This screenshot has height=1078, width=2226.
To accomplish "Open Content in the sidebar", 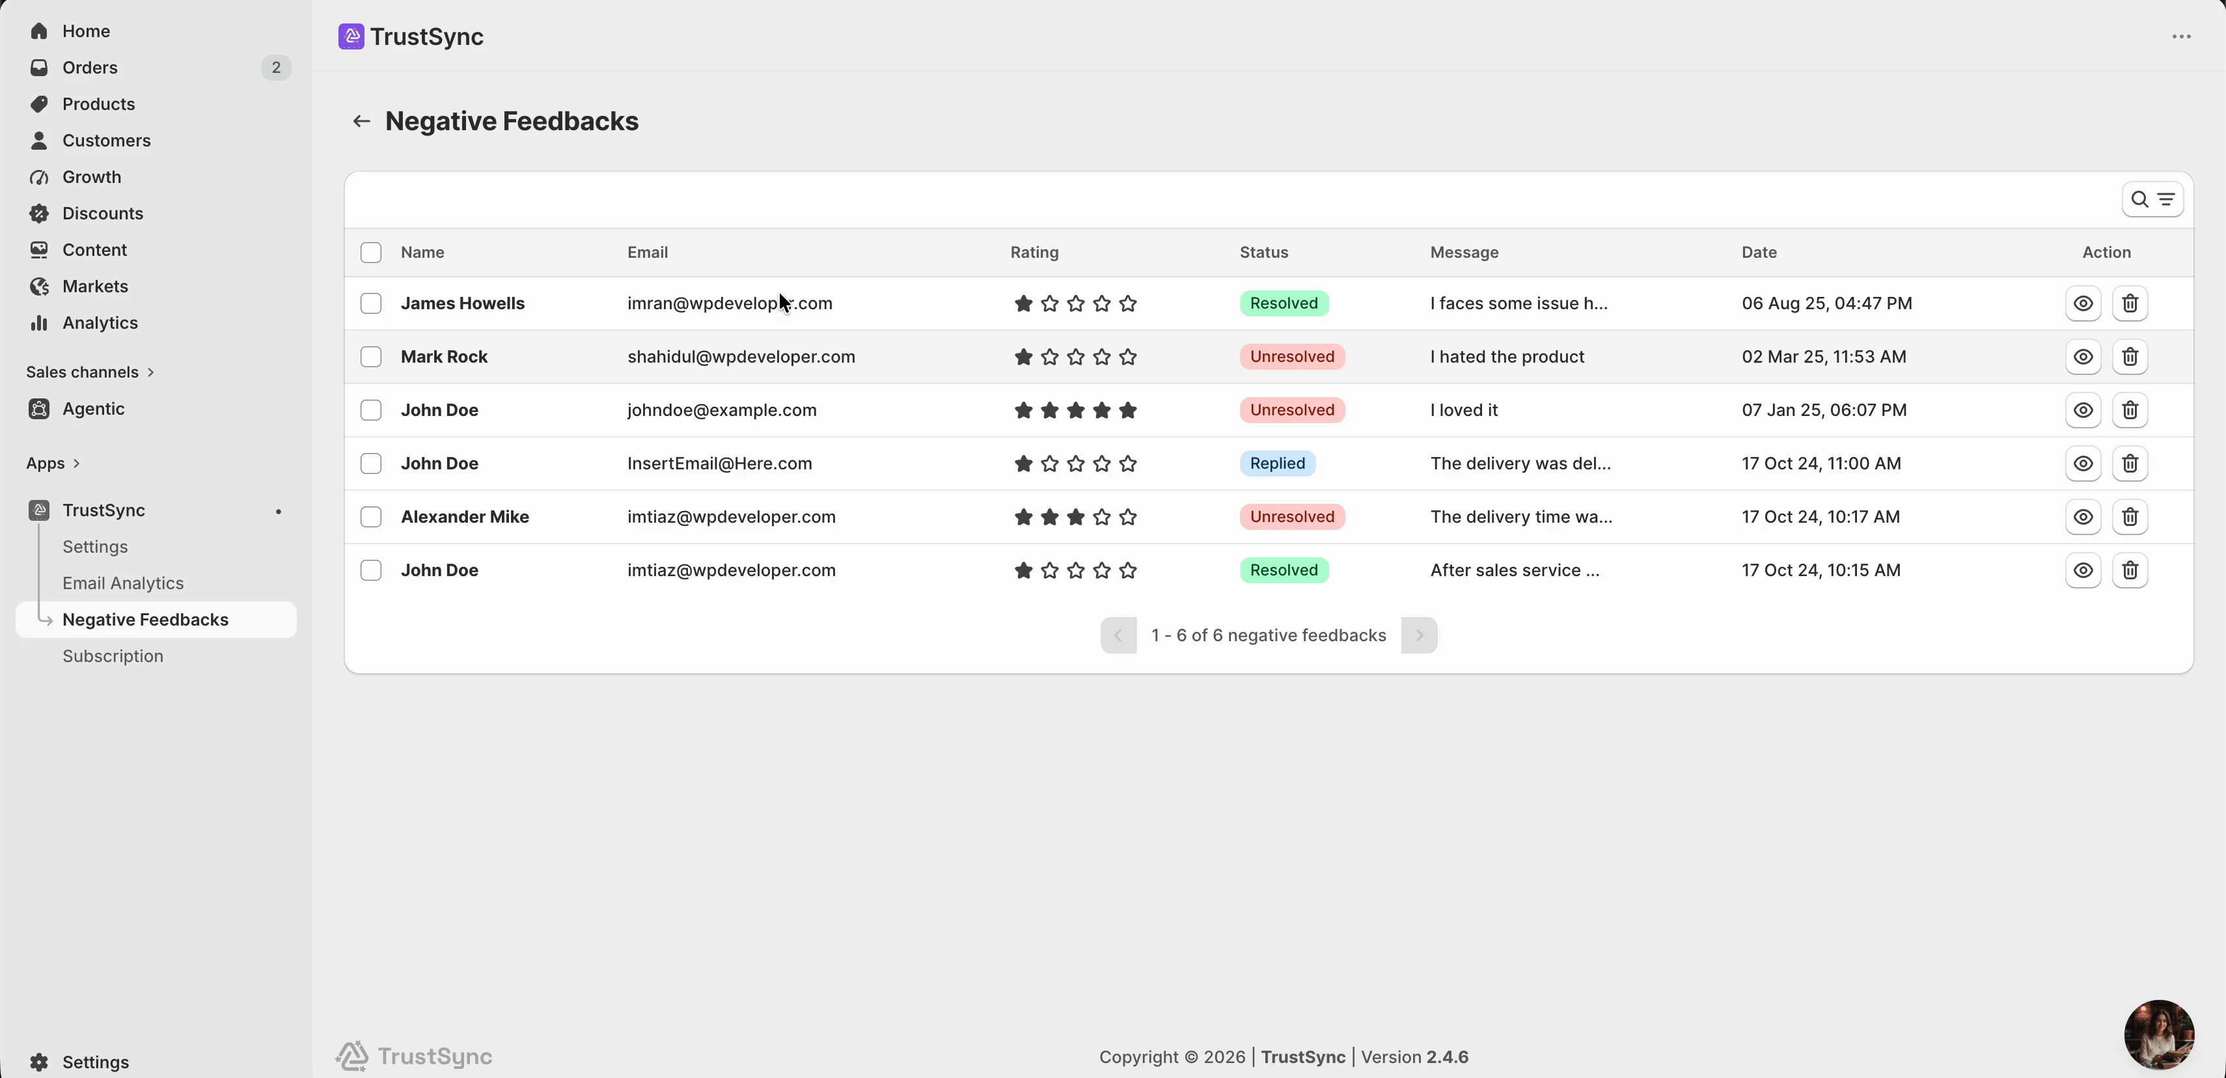I will click(x=156, y=250).
